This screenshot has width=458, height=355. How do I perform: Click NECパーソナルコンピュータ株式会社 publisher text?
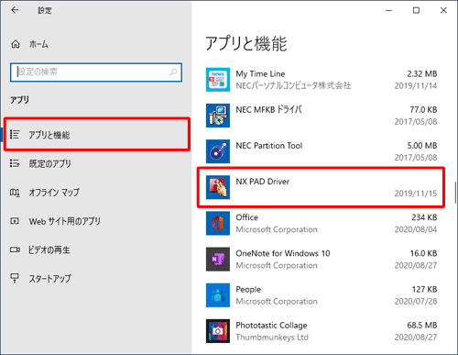[293, 85]
